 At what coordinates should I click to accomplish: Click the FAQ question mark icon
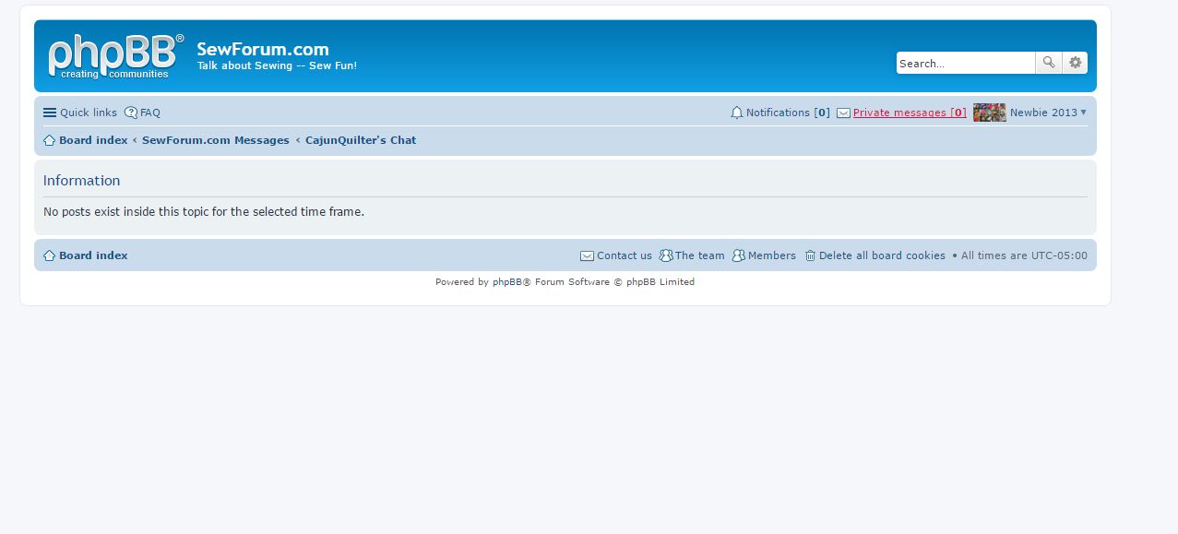[131, 113]
